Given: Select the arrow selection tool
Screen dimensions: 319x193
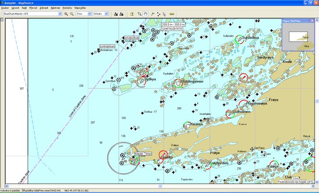Looking at the screenshot, I should pos(164,14).
